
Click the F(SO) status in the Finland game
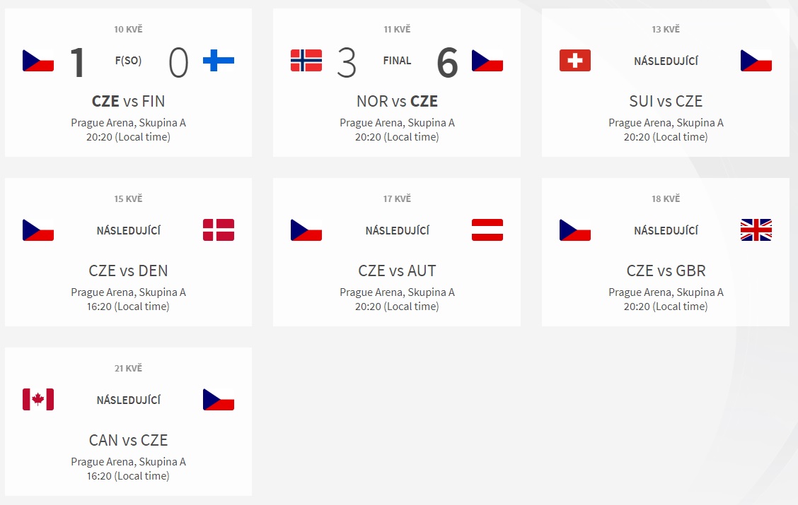point(128,61)
